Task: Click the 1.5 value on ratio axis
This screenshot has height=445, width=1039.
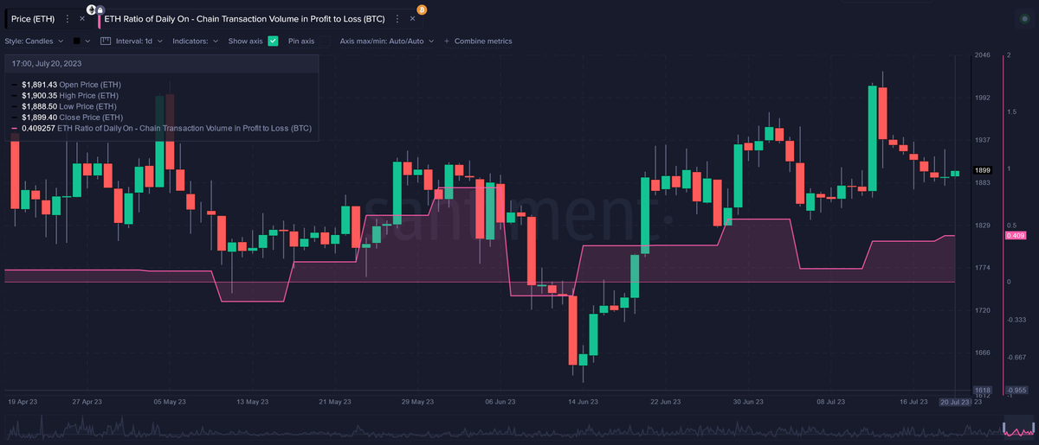Action: tap(1011, 111)
